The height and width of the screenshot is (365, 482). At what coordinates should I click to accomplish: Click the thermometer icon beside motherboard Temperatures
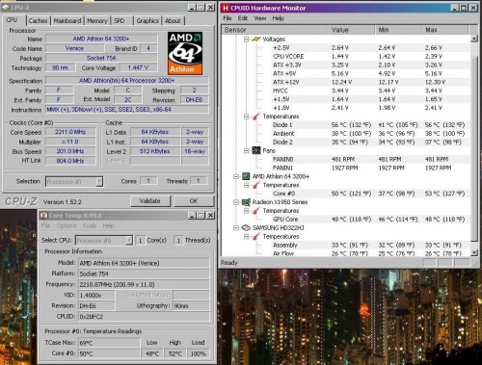click(x=256, y=117)
